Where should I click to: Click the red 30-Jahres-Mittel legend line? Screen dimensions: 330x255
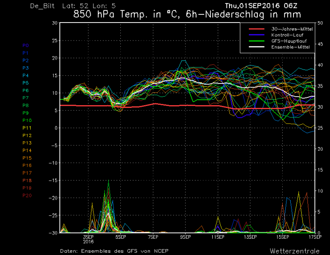click(257, 29)
